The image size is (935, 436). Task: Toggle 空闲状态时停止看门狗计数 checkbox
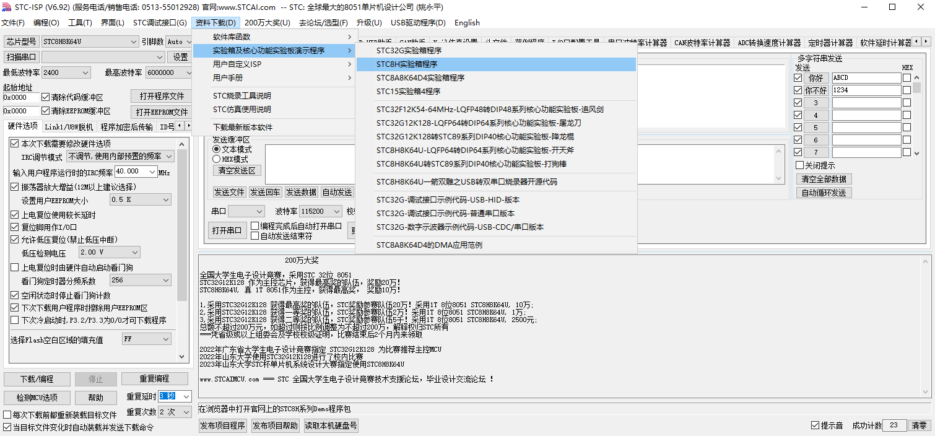point(15,295)
